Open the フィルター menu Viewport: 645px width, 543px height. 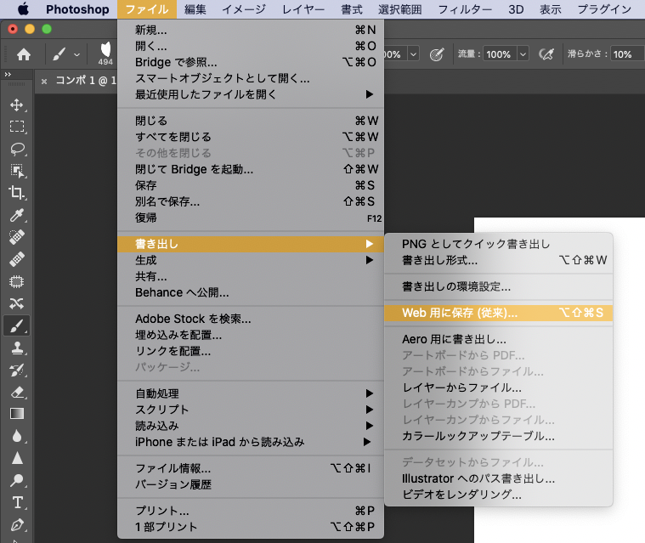coord(465,9)
